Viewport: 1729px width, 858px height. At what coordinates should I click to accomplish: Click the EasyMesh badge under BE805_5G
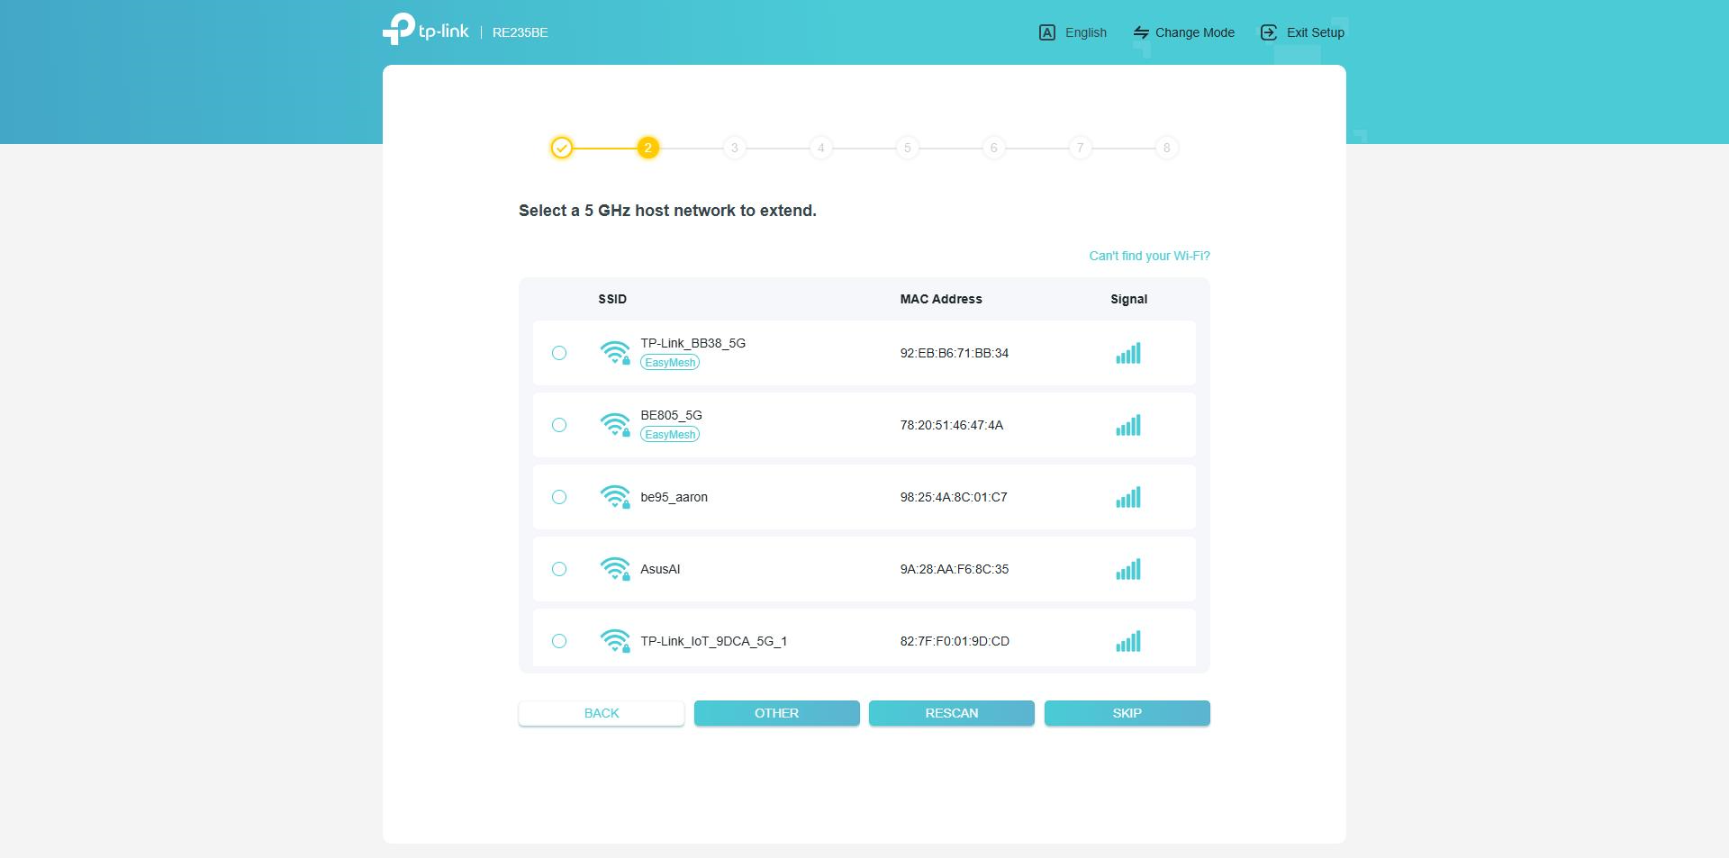[670, 435]
